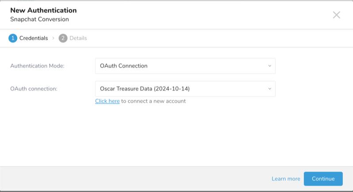353x192 pixels.
Task: Open the Authentication Mode dropdown
Action: coord(185,66)
